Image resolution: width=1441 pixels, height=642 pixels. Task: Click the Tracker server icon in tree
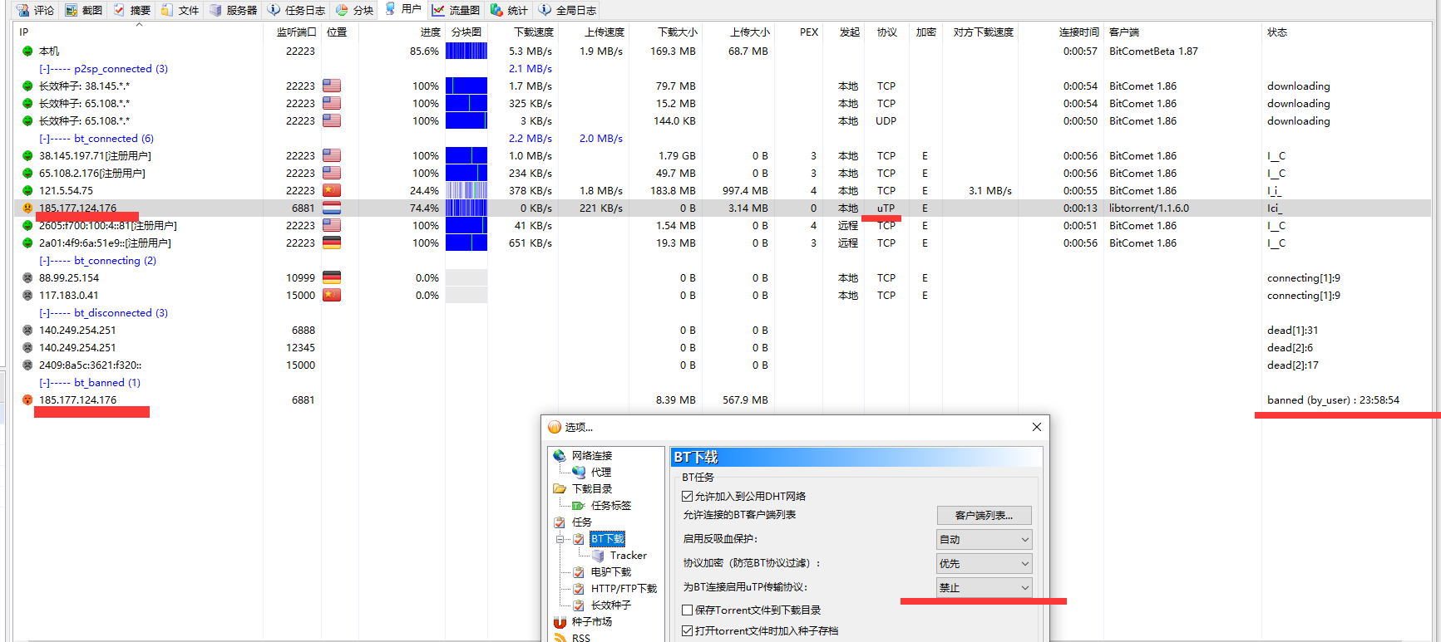point(598,556)
